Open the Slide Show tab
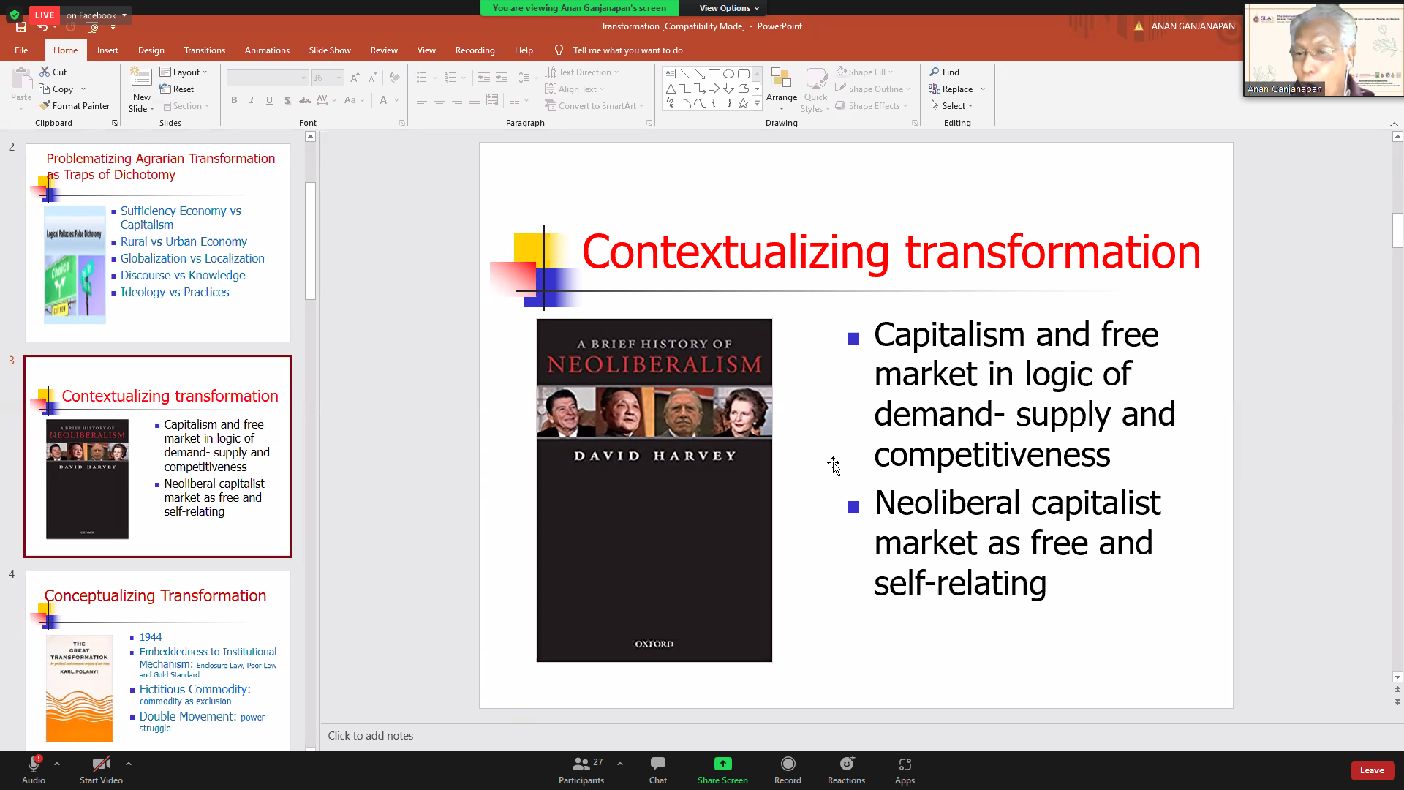The width and height of the screenshot is (1404, 790). pyautogui.click(x=329, y=50)
